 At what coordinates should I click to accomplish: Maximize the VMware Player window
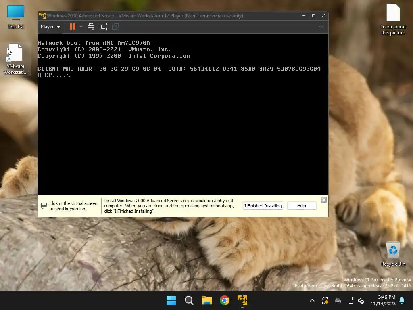click(x=313, y=16)
